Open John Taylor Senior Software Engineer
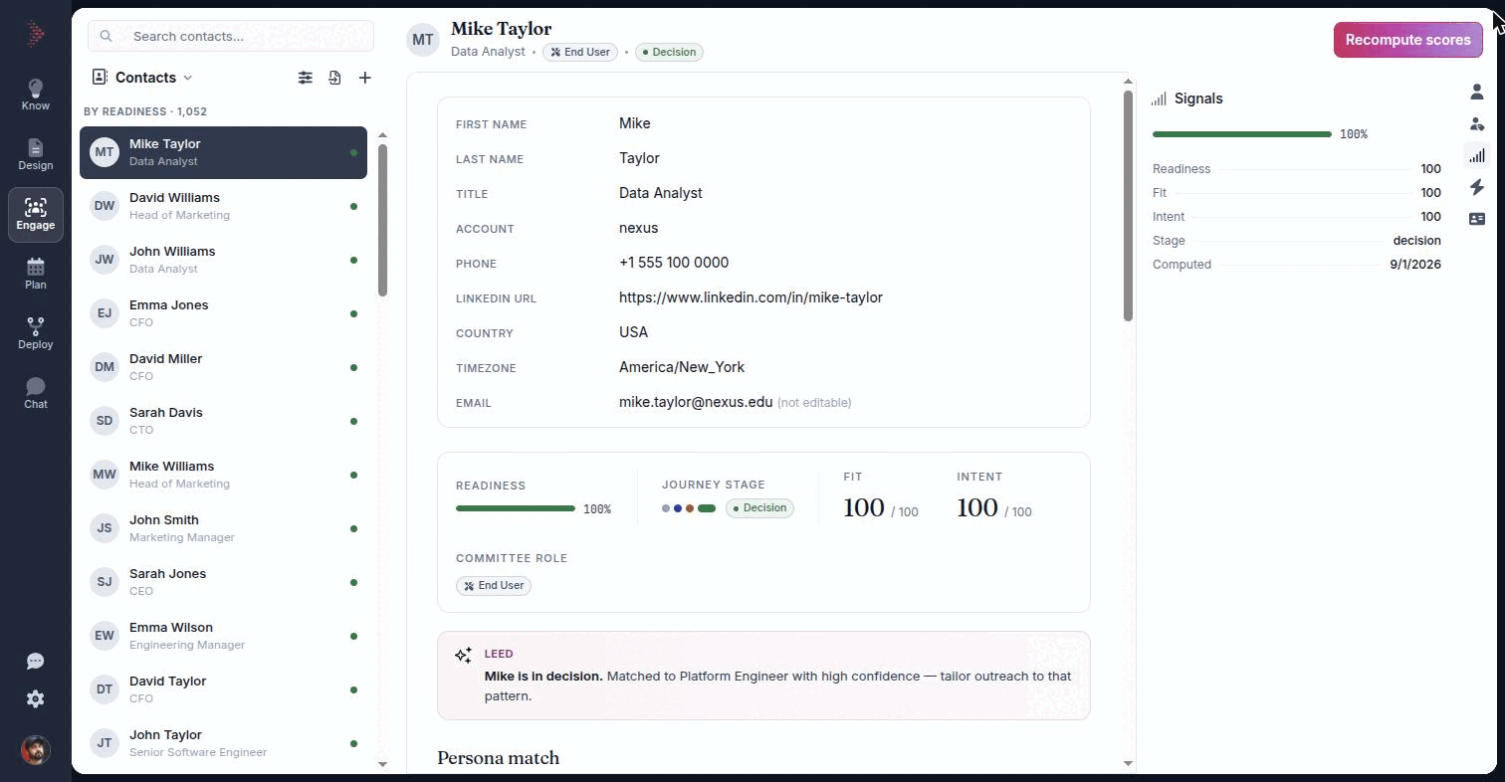The image size is (1505, 782). tap(223, 743)
